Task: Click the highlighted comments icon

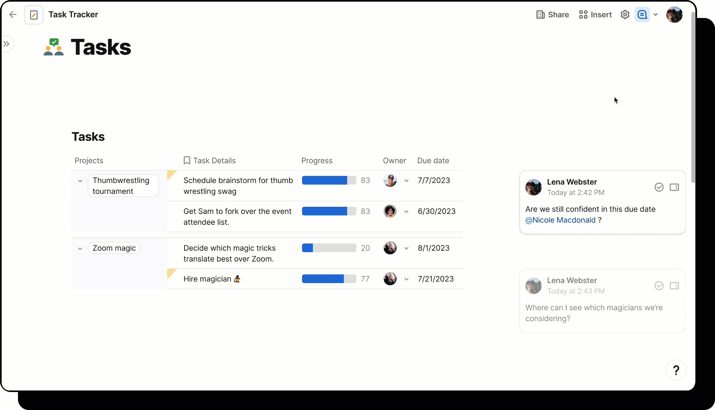Action: coord(642,14)
